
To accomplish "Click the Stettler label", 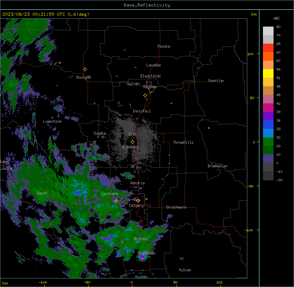I will coord(216,81).
